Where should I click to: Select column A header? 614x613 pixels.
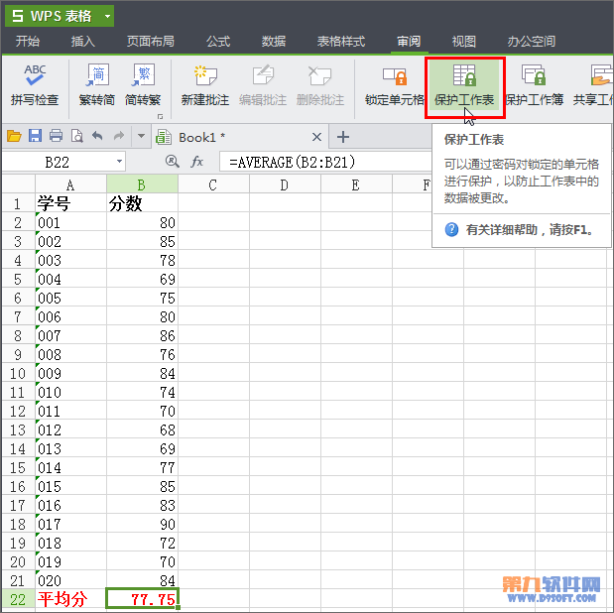point(70,184)
